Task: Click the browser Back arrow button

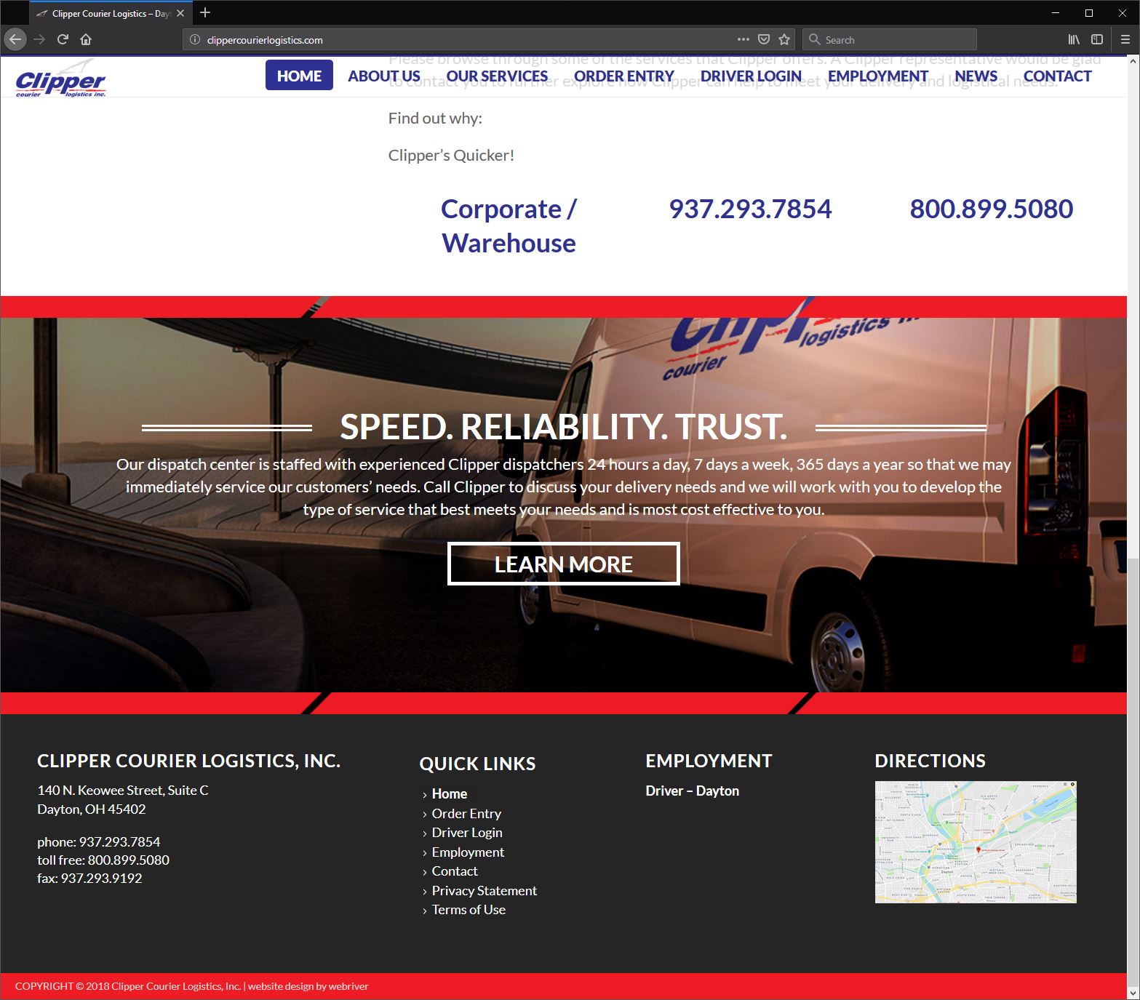Action: point(15,39)
